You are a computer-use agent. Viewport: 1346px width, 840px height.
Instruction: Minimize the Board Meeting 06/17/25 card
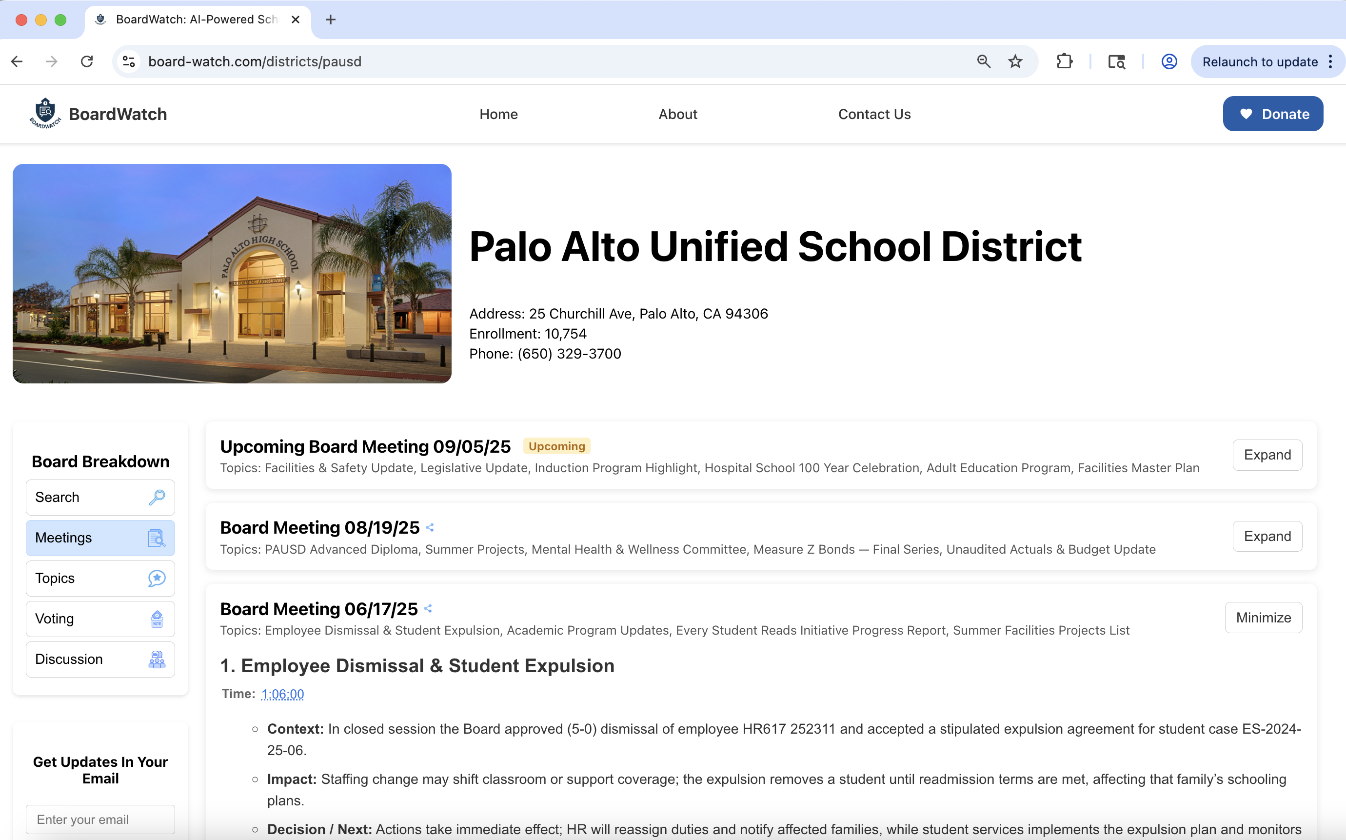click(1263, 617)
